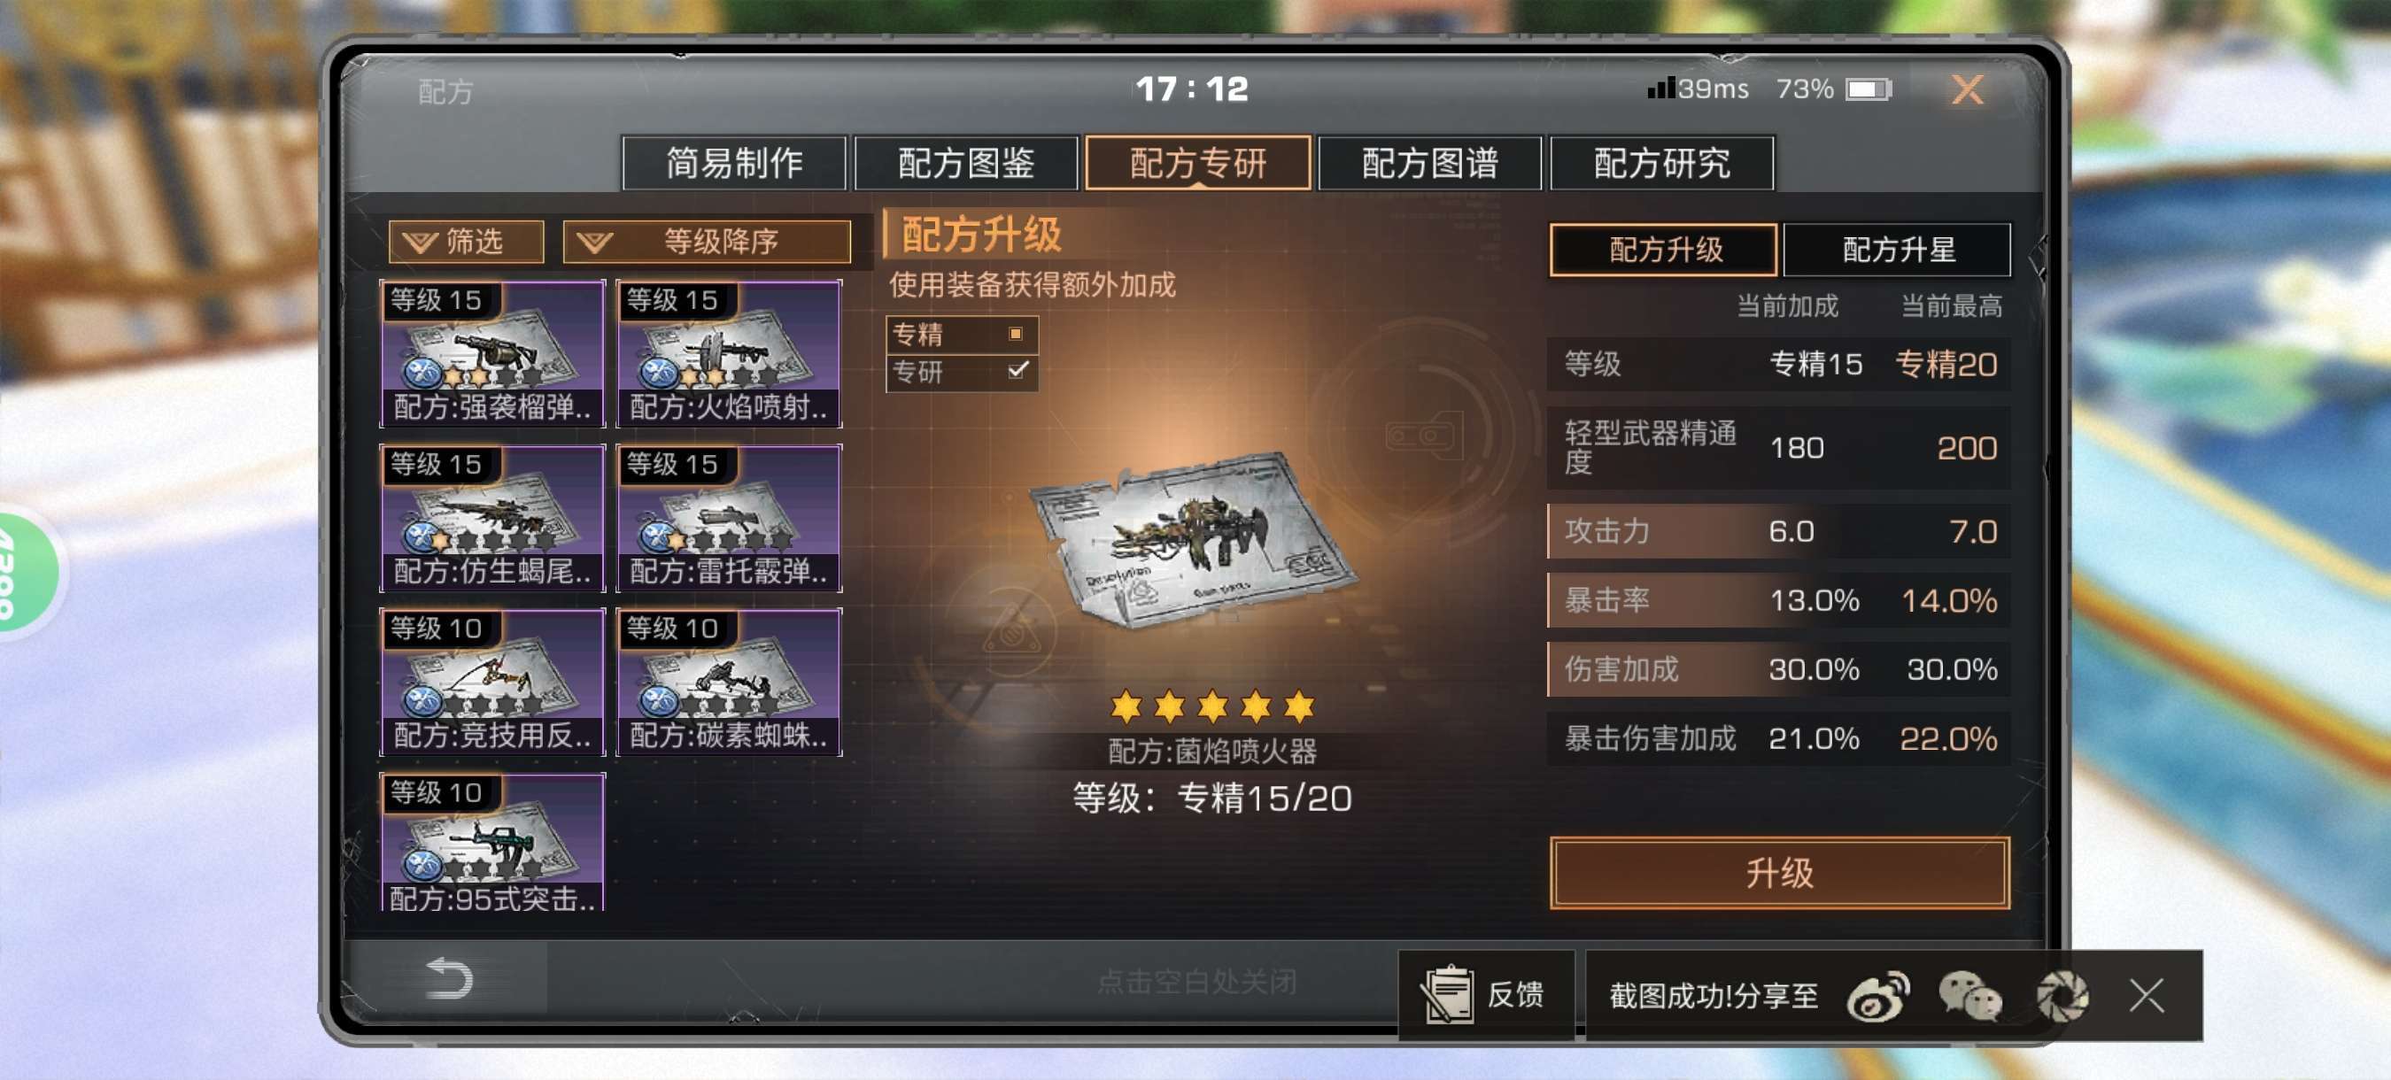Toggle the 专研 checkmark option
The image size is (2391, 1080).
(1018, 370)
